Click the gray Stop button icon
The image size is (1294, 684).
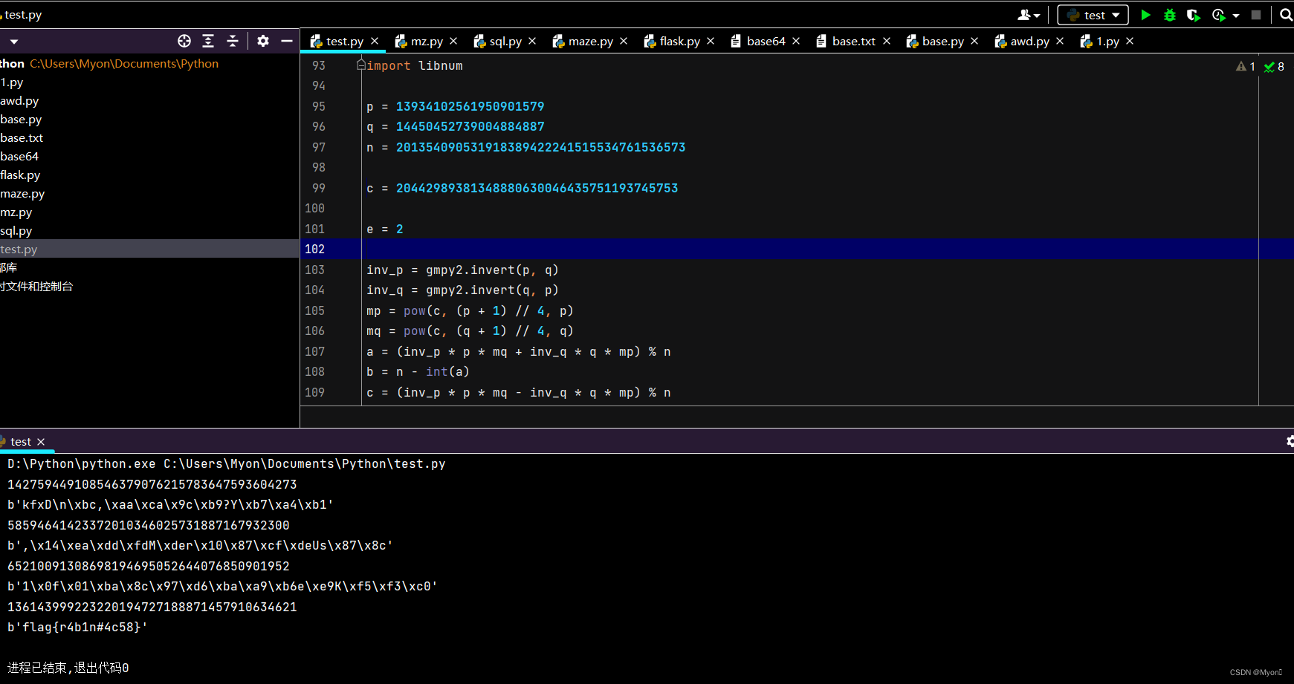click(x=1256, y=14)
